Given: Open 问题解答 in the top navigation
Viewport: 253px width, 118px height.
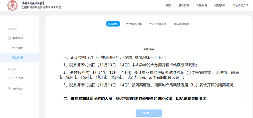Looking at the screenshot, I should [220, 5].
